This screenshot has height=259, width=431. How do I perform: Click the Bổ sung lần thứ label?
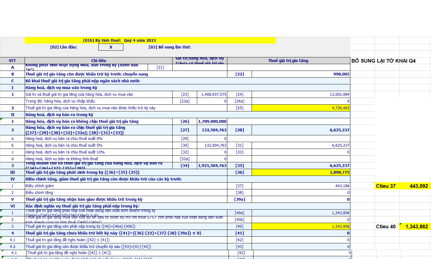click(x=170, y=47)
